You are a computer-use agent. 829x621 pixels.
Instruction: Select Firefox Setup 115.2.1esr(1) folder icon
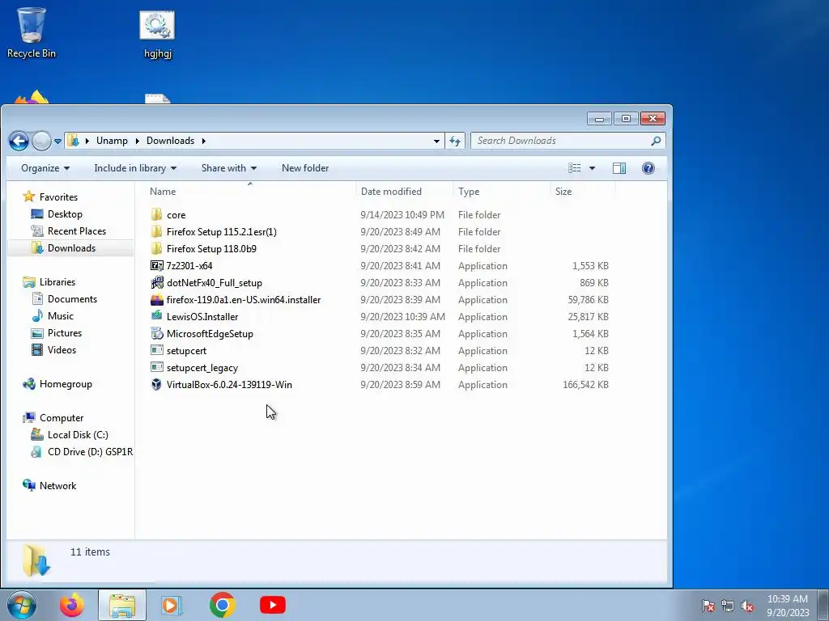156,231
